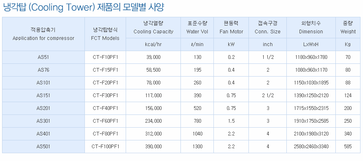Image resolution: width=363 pixels, height=161 pixels.
Task: Click the Cooling Capacity column header
Action: click(x=153, y=28)
